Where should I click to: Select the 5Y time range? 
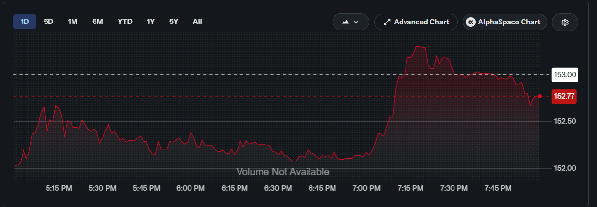point(174,22)
